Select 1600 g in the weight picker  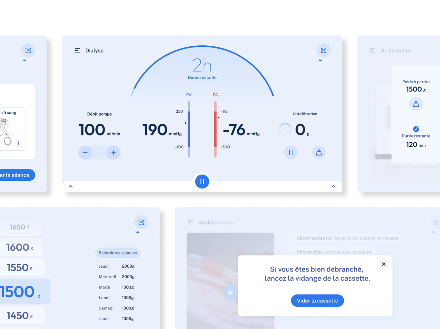20,247
